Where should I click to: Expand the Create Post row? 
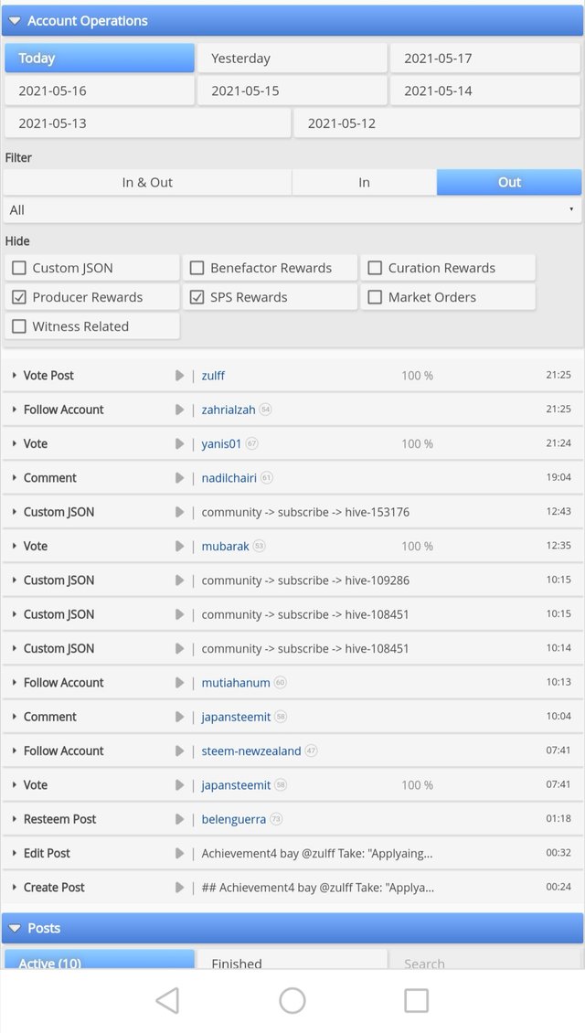click(15, 888)
